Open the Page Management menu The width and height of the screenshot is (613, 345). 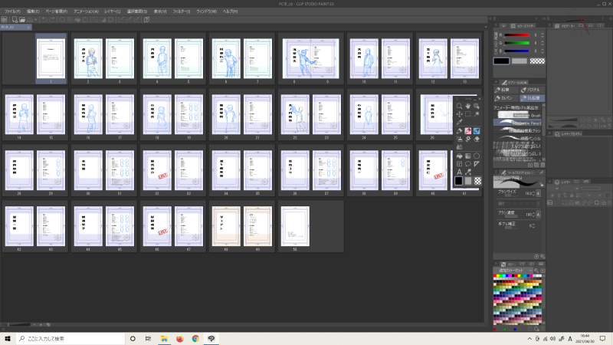[x=56, y=11]
